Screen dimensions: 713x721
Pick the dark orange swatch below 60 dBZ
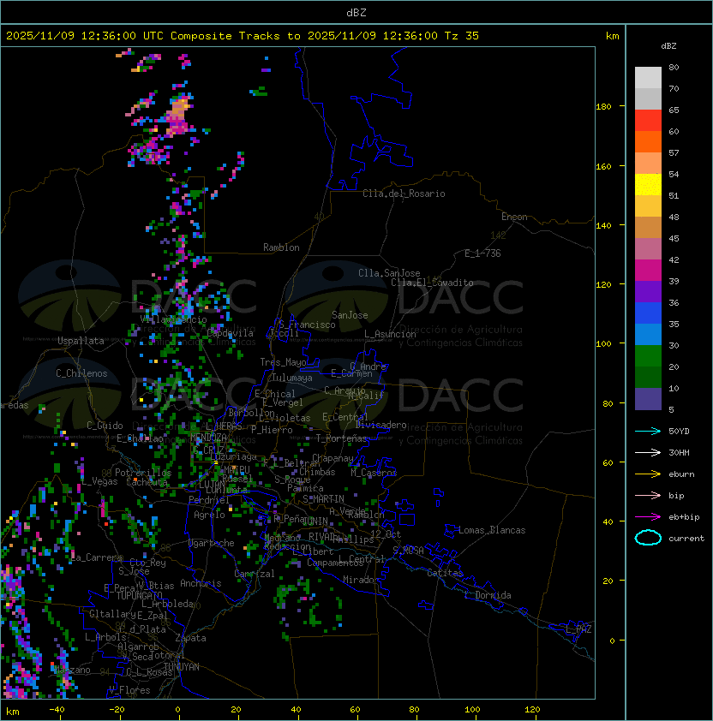point(648,141)
